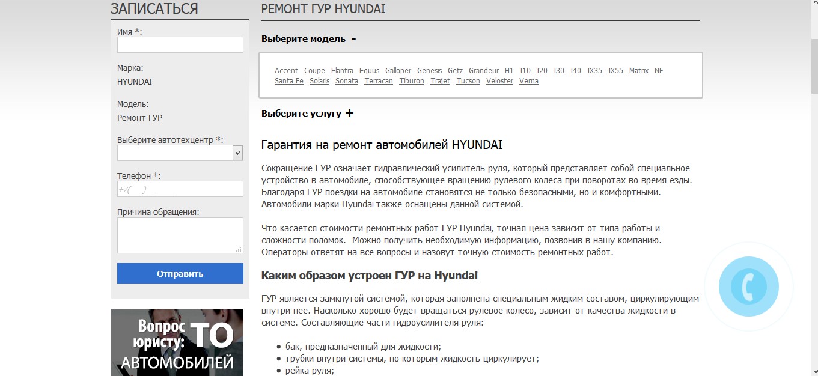
Task: Click the 'РЕМОНТ ГУР HYUNDAI' heading
Action: [323, 9]
